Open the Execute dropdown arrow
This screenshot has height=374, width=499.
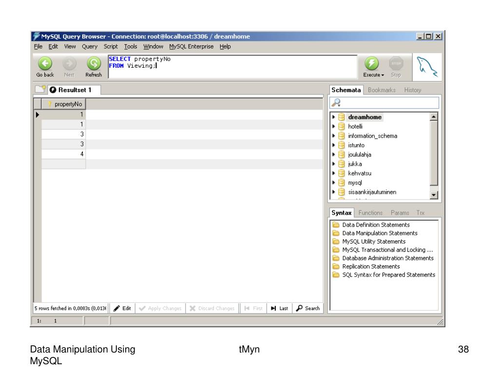pos(383,75)
